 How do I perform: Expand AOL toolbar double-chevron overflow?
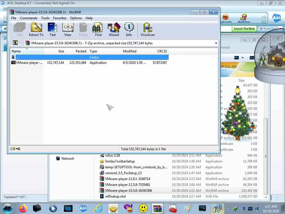264,17
